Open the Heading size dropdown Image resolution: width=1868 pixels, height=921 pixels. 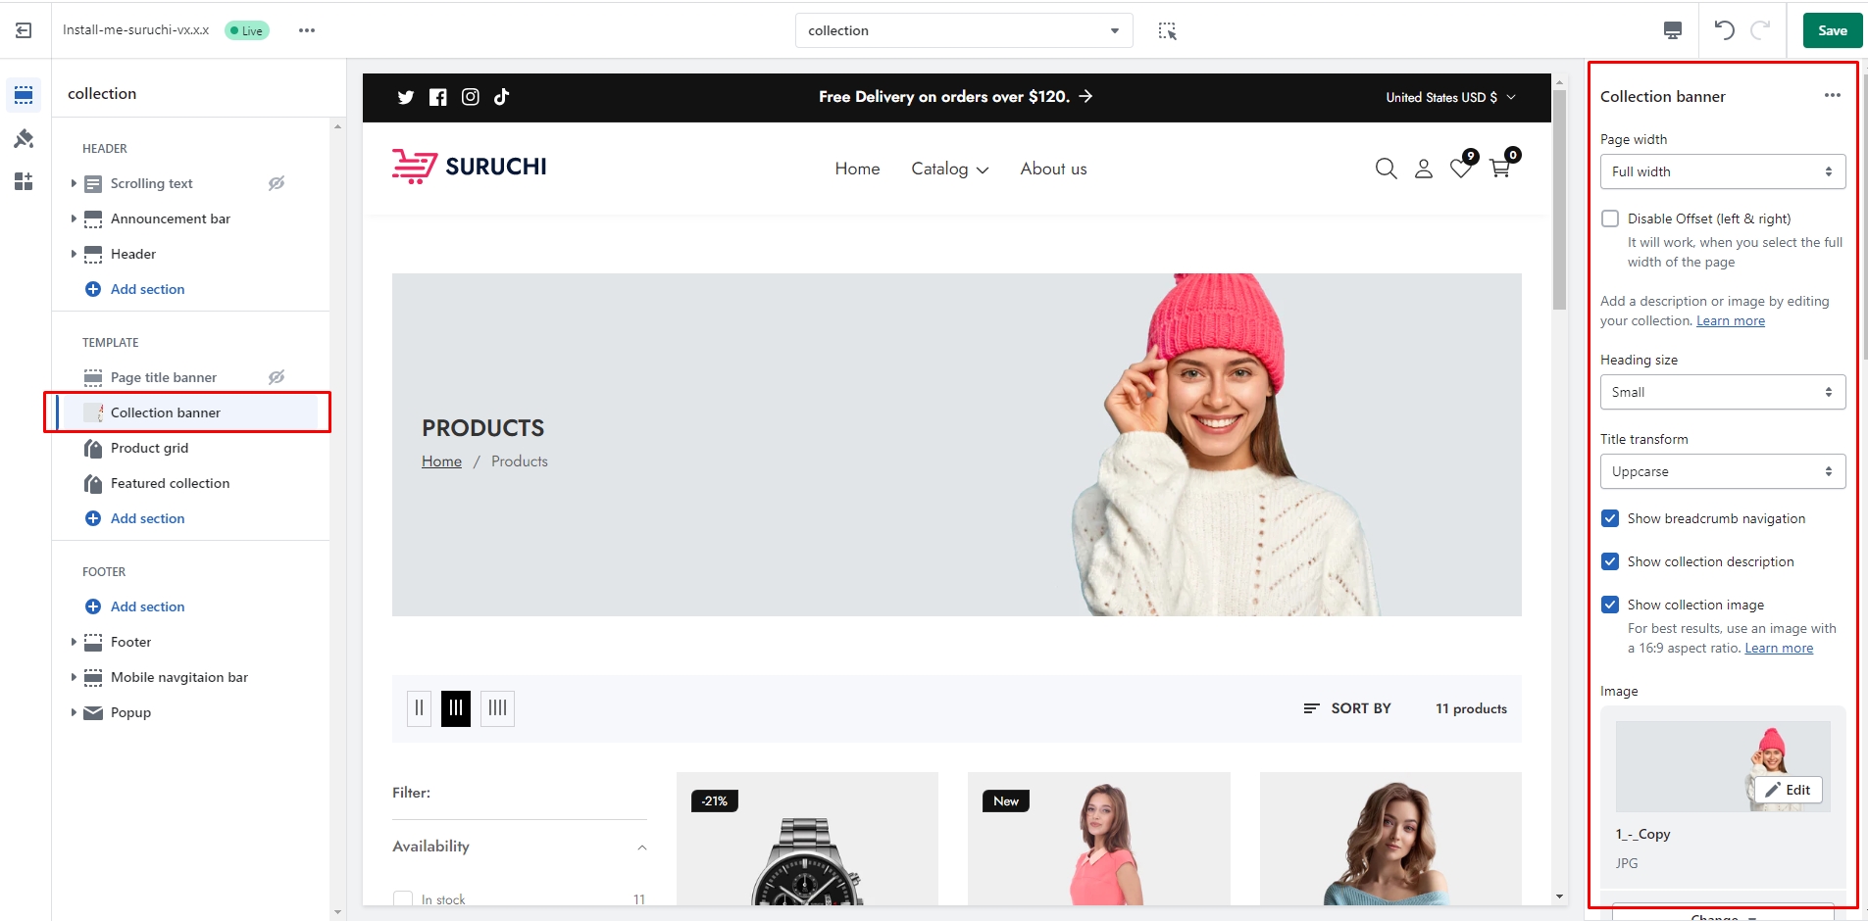click(x=1722, y=392)
